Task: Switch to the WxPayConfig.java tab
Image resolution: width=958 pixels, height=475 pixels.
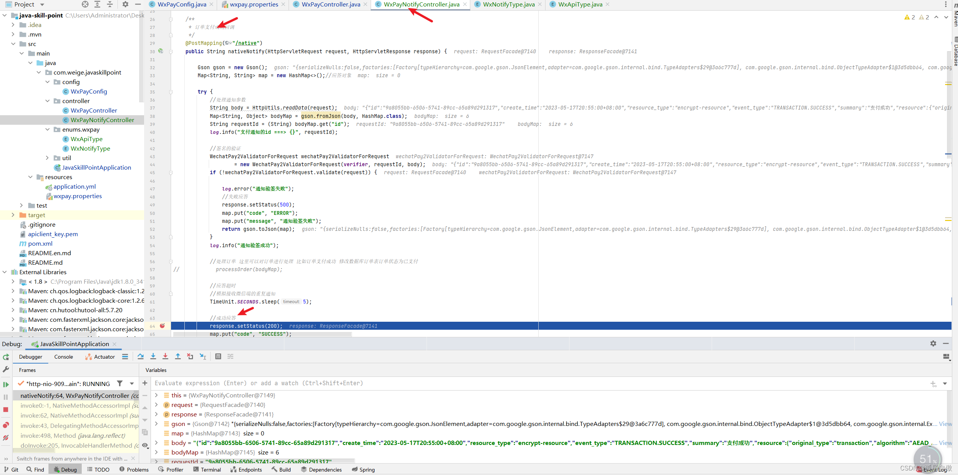Action: [x=182, y=5]
